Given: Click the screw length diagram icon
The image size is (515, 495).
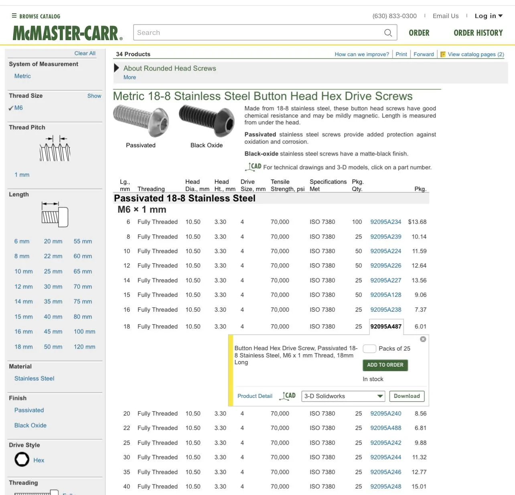Looking at the screenshot, I should pyautogui.click(x=55, y=214).
